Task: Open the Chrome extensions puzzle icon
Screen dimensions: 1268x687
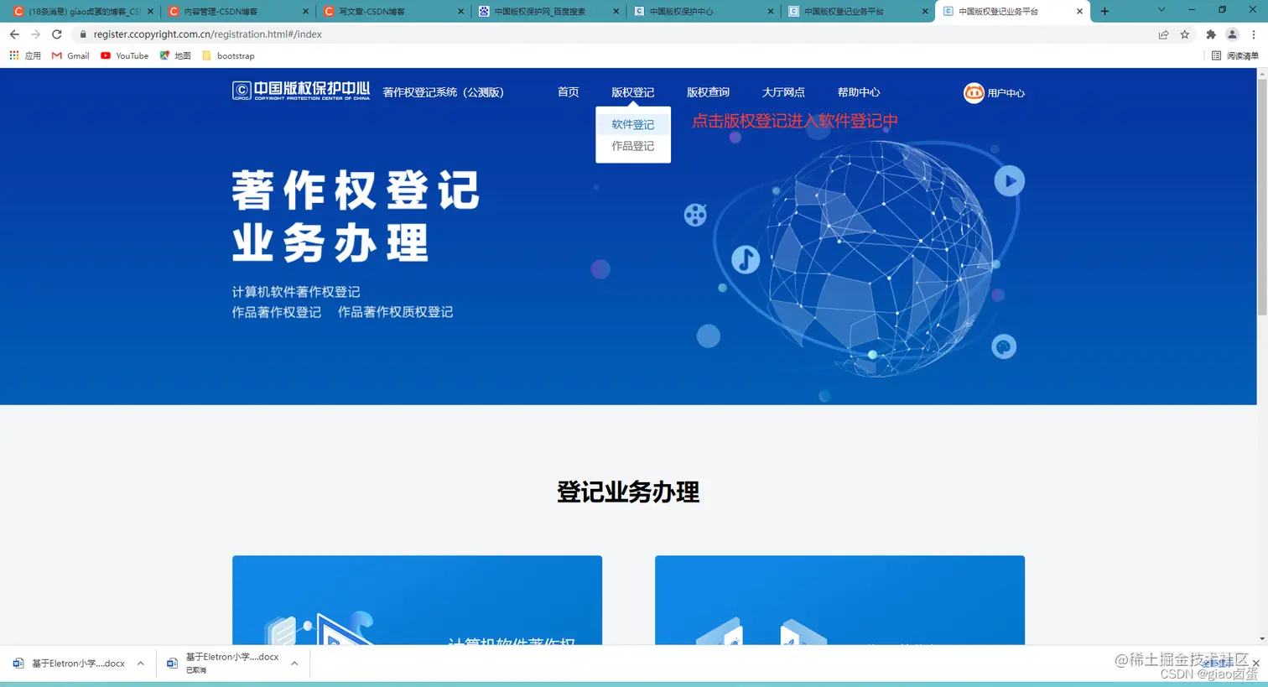Action: [x=1211, y=34]
